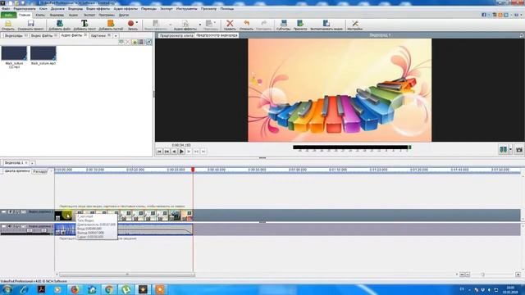Add a new bin tab with the plus

(x=116, y=35)
